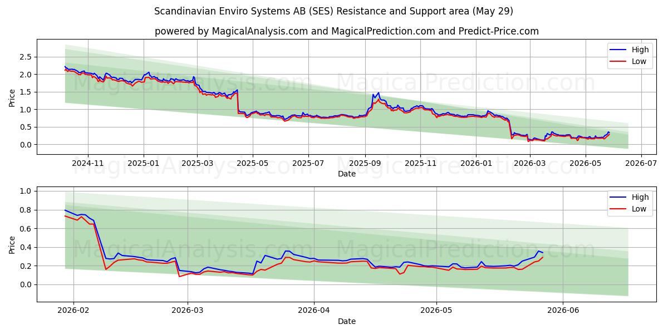Image resolution: width=668 pixels, height=334 pixels.
Task: Click the '2025-11' date tick label
Action: pos(420,164)
